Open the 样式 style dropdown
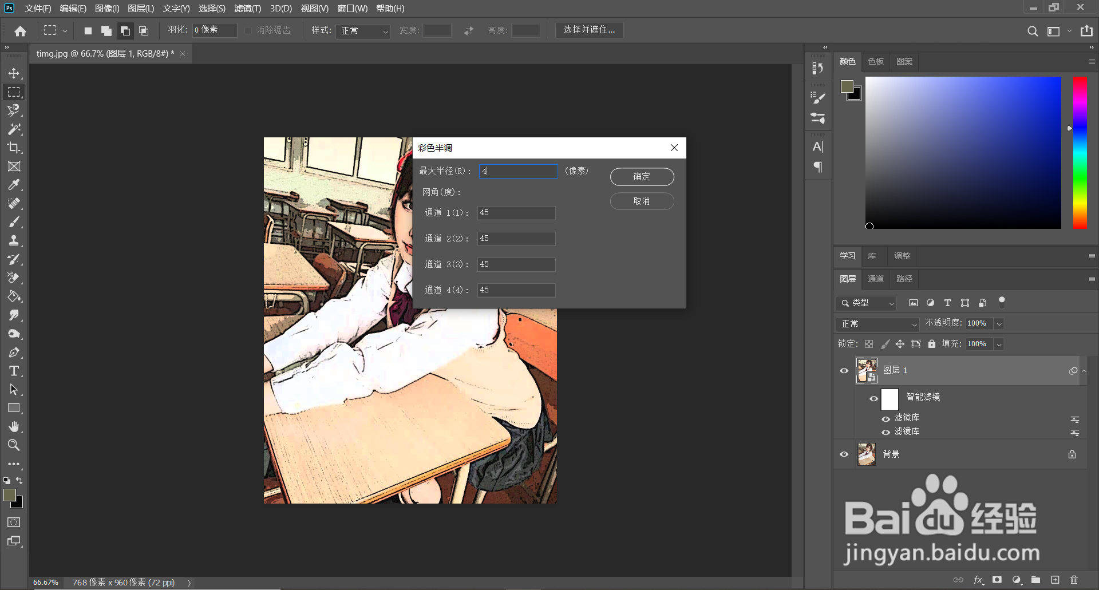Viewport: 1099px width, 590px height. [x=363, y=31]
